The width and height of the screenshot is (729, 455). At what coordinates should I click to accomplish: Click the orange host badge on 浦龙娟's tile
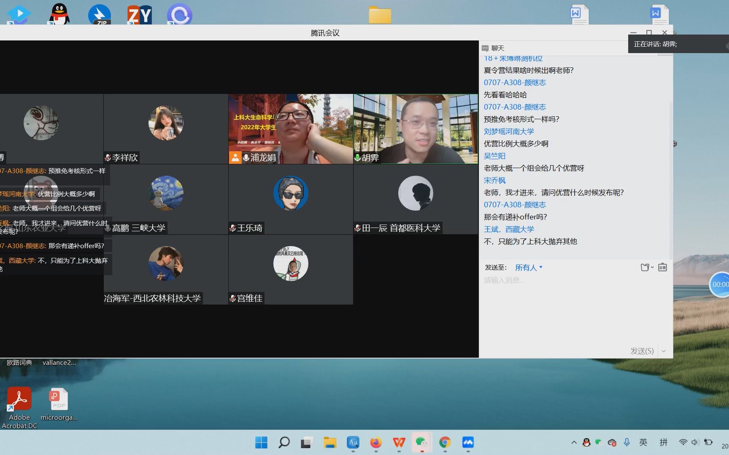(235, 158)
